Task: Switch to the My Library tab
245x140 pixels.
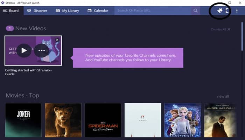Action: tap(68, 10)
